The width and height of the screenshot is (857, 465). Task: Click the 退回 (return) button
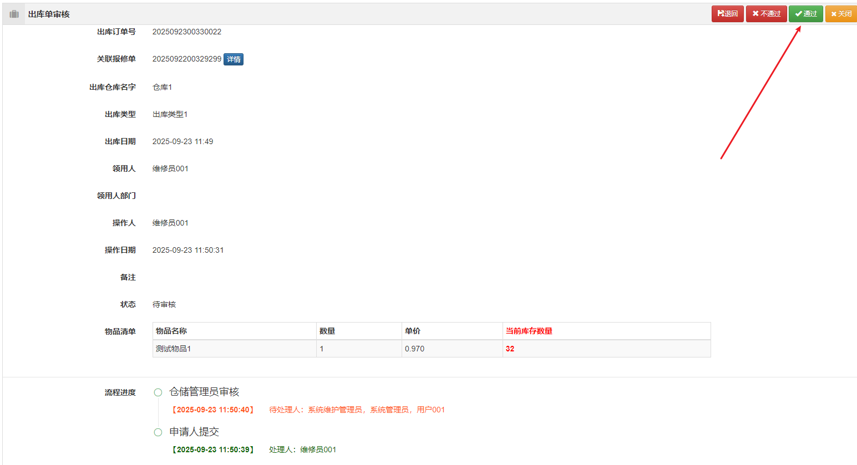pyautogui.click(x=727, y=14)
